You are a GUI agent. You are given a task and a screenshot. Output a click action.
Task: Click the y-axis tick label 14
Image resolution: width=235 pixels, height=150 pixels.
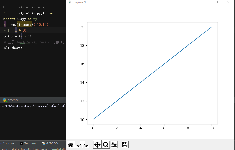point(82,83)
